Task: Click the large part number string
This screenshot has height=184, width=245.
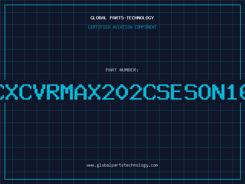Action: click(x=123, y=92)
